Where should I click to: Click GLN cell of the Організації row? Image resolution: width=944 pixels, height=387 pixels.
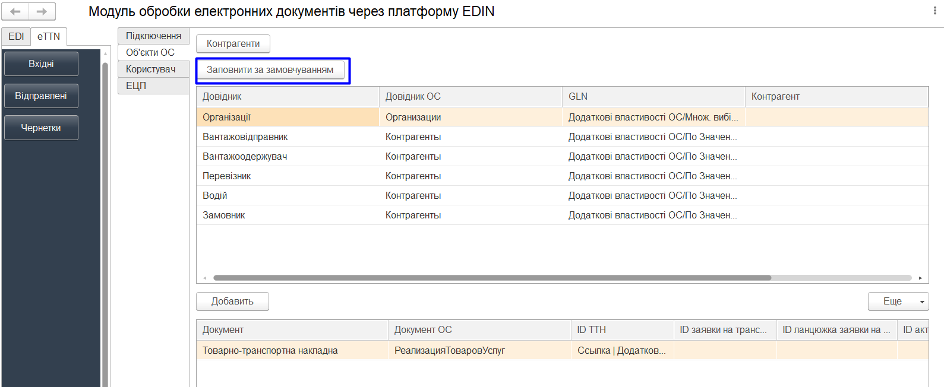coord(654,117)
